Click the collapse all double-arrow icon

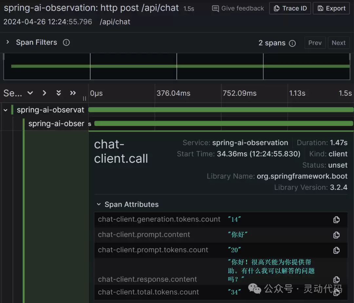click(73, 93)
